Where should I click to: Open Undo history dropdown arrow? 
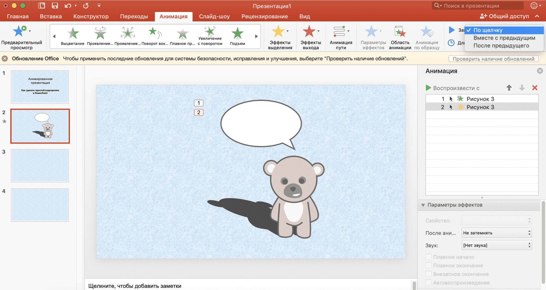(x=76, y=6)
